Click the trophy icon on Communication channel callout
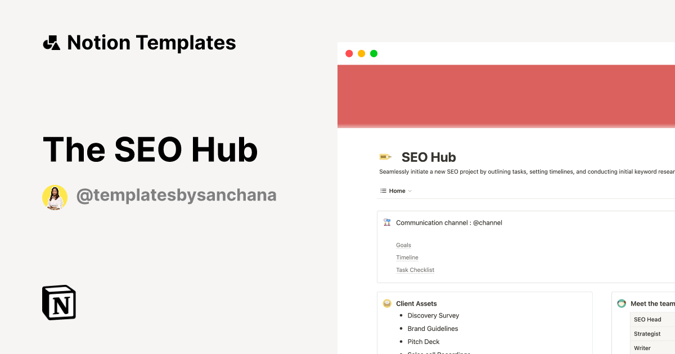 point(386,222)
